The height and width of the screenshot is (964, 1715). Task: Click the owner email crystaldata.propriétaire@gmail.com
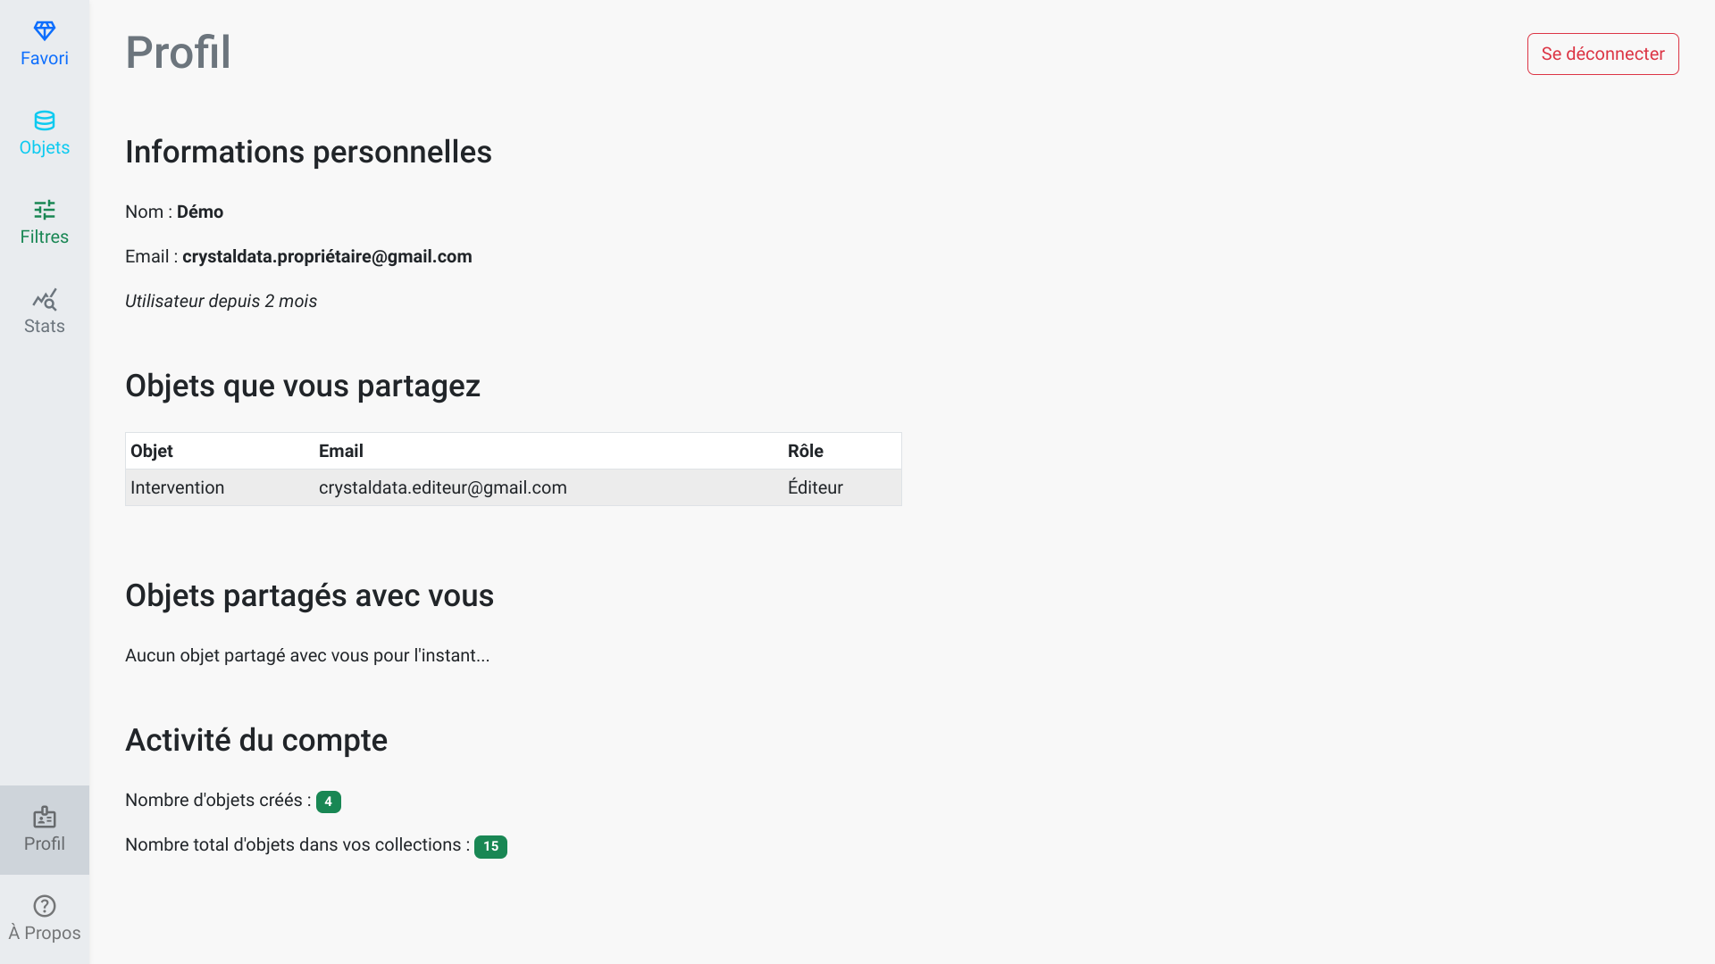click(327, 256)
